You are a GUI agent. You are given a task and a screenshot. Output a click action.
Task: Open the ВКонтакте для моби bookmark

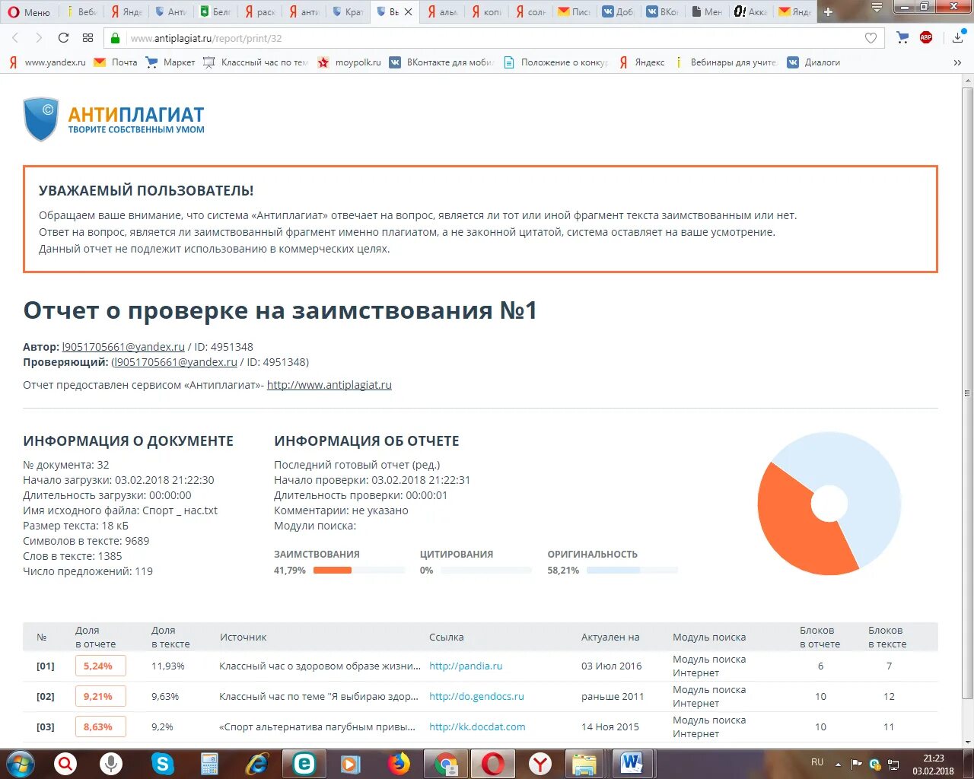coord(442,62)
